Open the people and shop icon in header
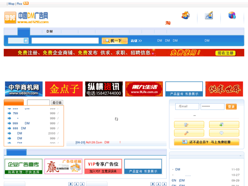Viewport: 248px width, 186px height. pos(186,15)
